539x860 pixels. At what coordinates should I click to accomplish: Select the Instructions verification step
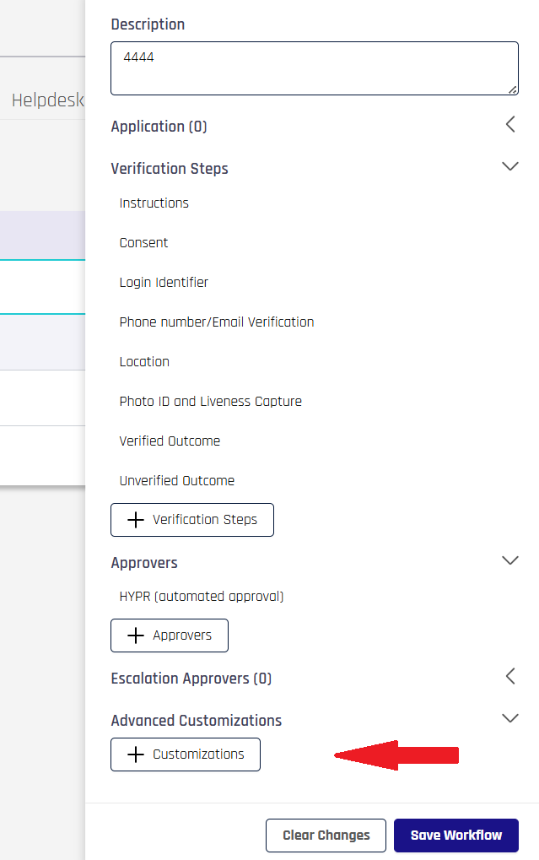point(154,203)
